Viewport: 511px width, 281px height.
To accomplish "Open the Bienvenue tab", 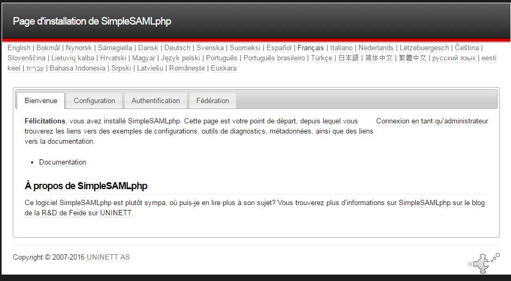I will 41,100.
